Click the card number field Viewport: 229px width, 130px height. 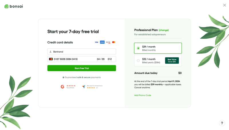click(x=72, y=59)
